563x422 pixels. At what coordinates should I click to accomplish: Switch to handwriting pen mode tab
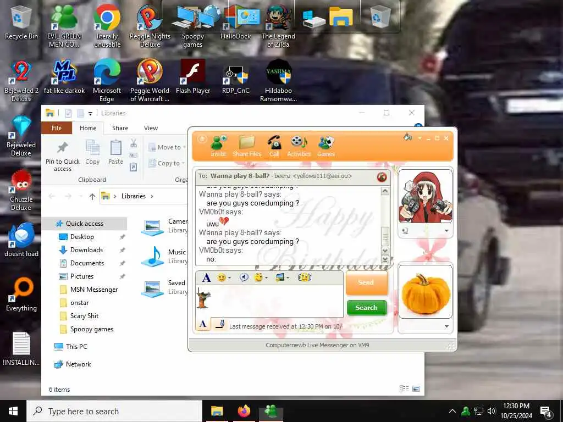click(x=219, y=324)
